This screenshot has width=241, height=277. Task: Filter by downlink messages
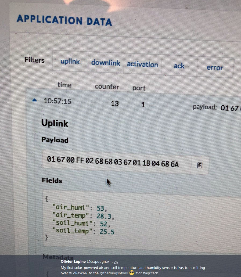pos(106,63)
